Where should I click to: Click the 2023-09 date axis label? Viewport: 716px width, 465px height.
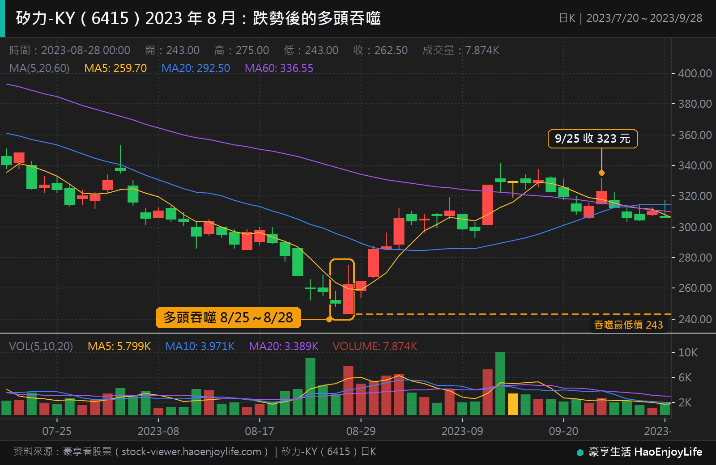click(x=462, y=431)
